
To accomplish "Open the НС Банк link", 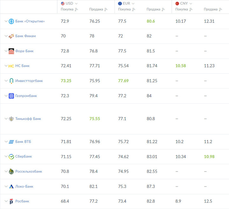I will [x=22, y=66].
